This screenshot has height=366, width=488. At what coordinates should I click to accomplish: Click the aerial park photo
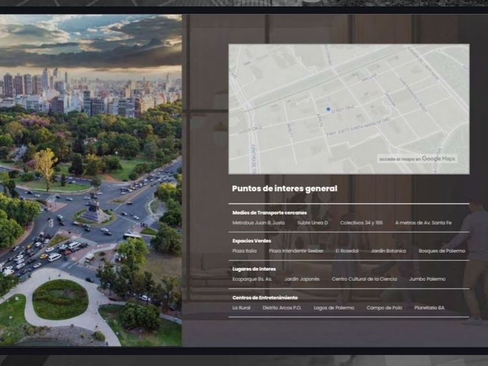coord(91,180)
